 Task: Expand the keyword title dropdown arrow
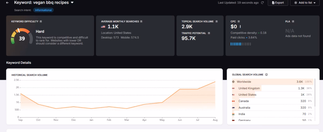point(72,3)
